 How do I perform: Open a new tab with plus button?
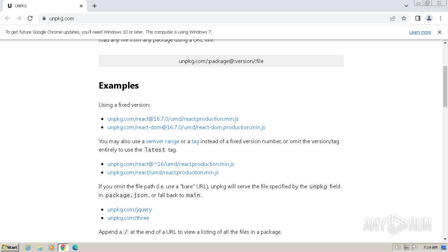pyautogui.click(x=94, y=6)
